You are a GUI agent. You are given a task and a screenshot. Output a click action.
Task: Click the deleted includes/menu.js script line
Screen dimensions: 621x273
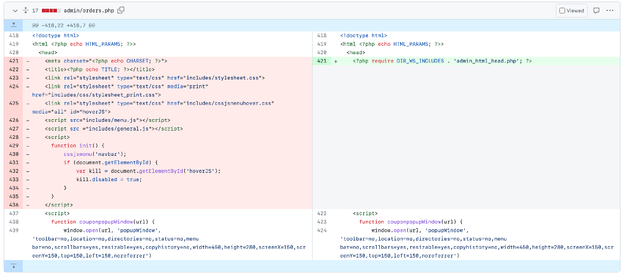pyautogui.click(x=107, y=120)
